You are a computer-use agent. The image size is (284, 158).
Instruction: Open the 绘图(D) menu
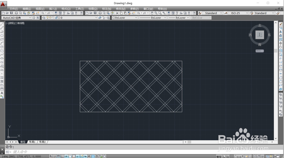click(x=93, y=9)
